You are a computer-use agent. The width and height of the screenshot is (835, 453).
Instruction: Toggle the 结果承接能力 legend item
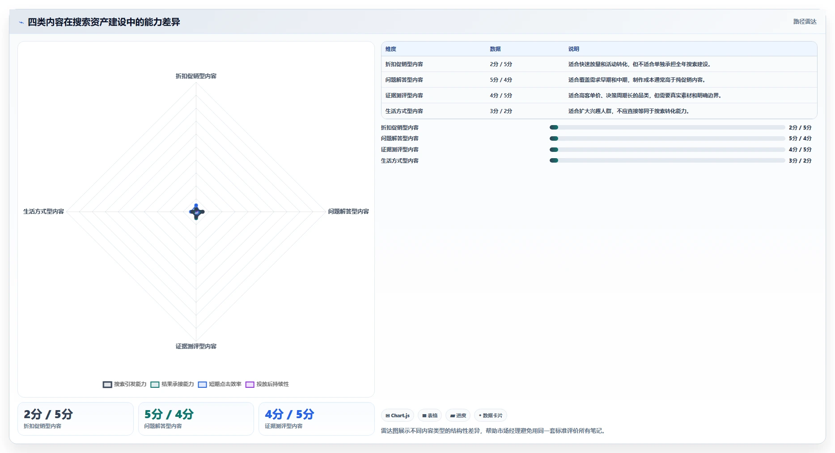click(x=172, y=384)
